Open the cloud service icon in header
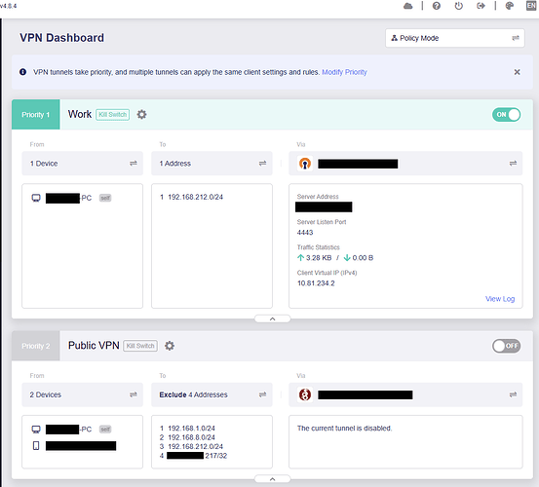 click(407, 6)
